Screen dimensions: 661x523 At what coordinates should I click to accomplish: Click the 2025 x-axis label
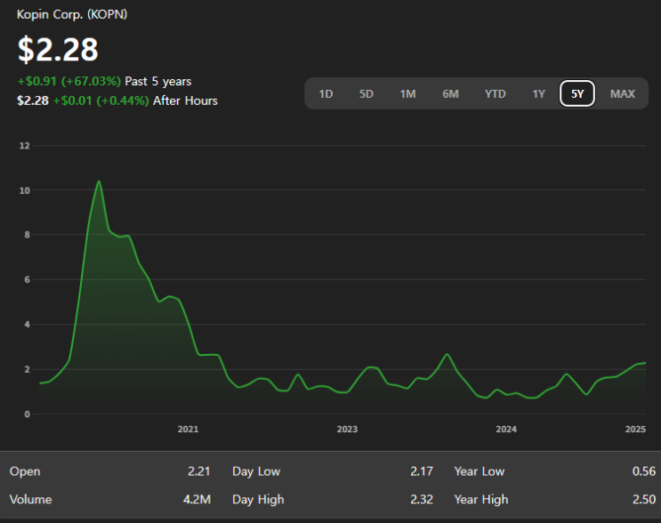[x=635, y=429]
